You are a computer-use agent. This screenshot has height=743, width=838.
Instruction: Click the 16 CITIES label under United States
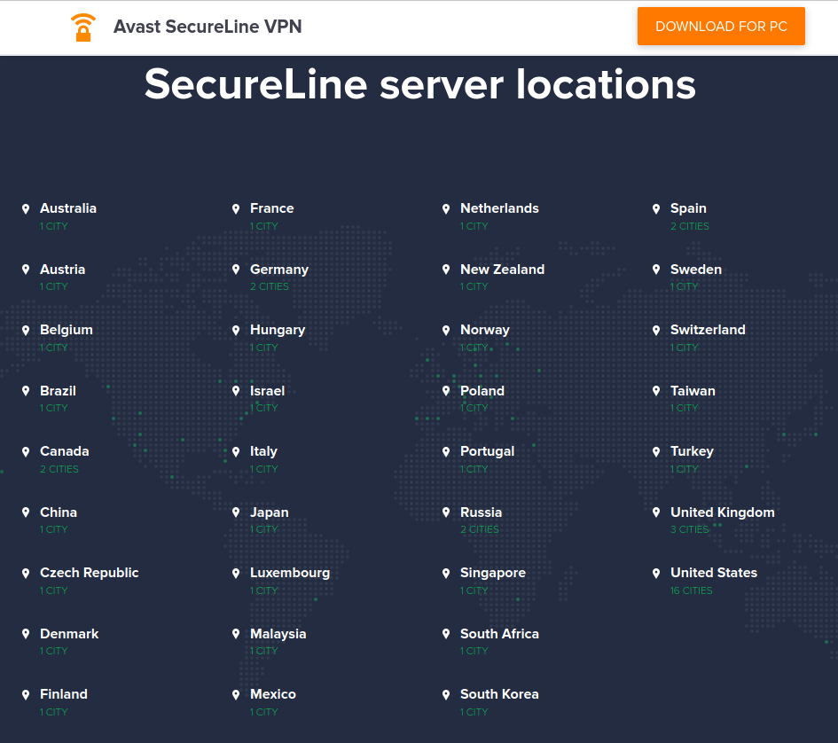[691, 590]
